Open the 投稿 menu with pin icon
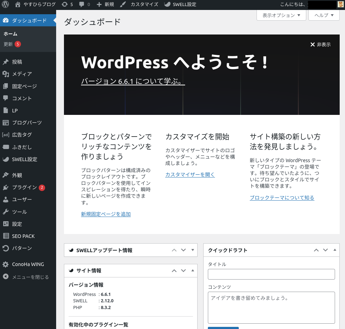Image resolution: width=345 pixels, height=329 pixels. click(17, 62)
